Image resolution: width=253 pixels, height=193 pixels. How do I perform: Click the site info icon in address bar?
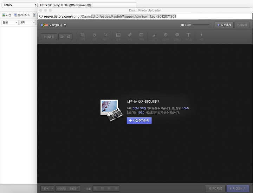tap(41, 17)
